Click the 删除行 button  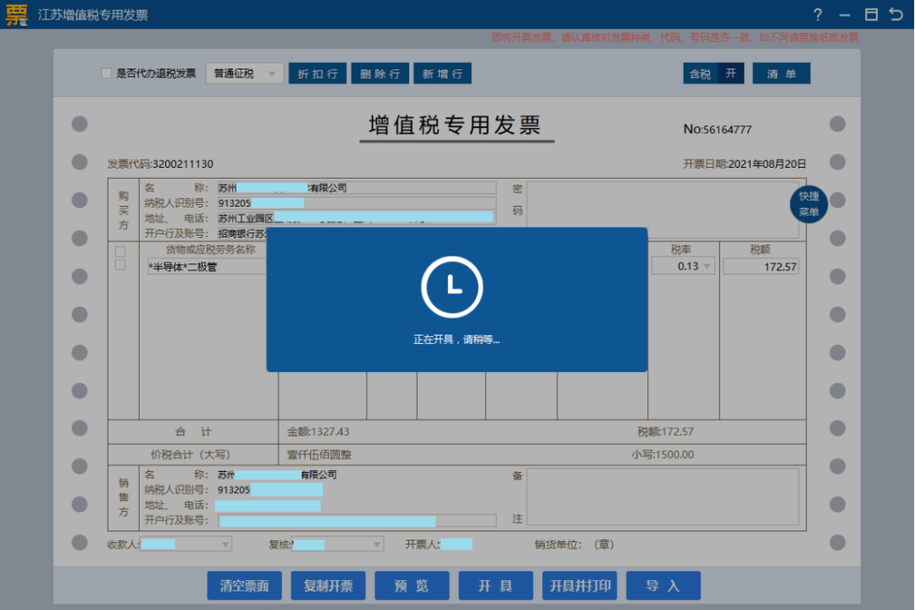click(380, 74)
